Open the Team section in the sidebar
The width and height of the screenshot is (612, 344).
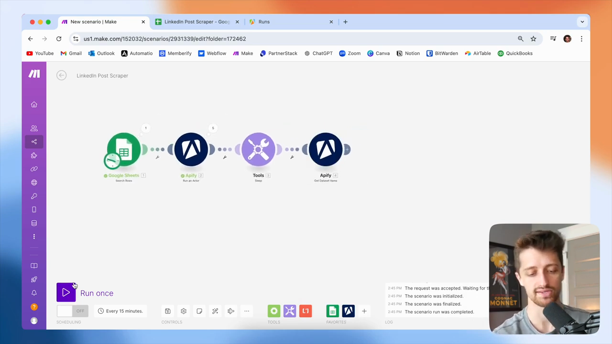pos(34,128)
